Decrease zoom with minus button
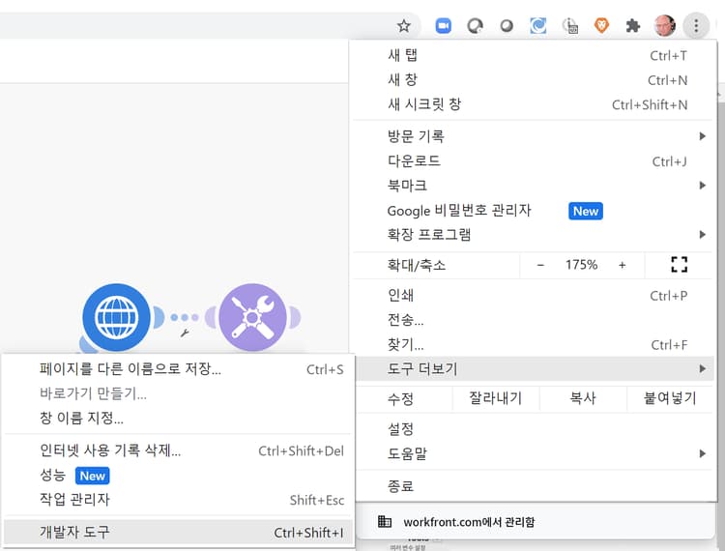 pos(540,265)
